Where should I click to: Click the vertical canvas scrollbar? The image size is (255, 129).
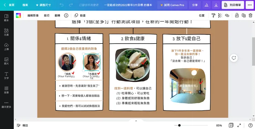tap(254, 51)
